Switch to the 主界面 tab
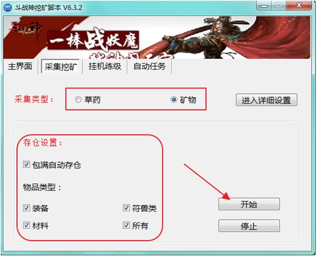The height and width of the screenshot is (256, 317). 20,66
